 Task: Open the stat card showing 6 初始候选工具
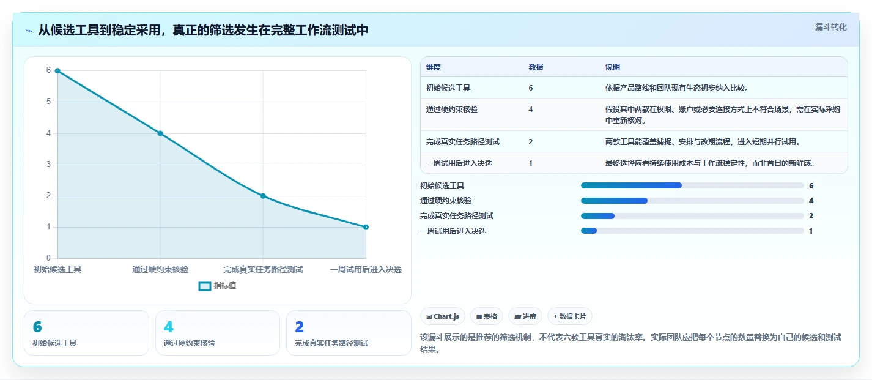pyautogui.click(x=86, y=333)
